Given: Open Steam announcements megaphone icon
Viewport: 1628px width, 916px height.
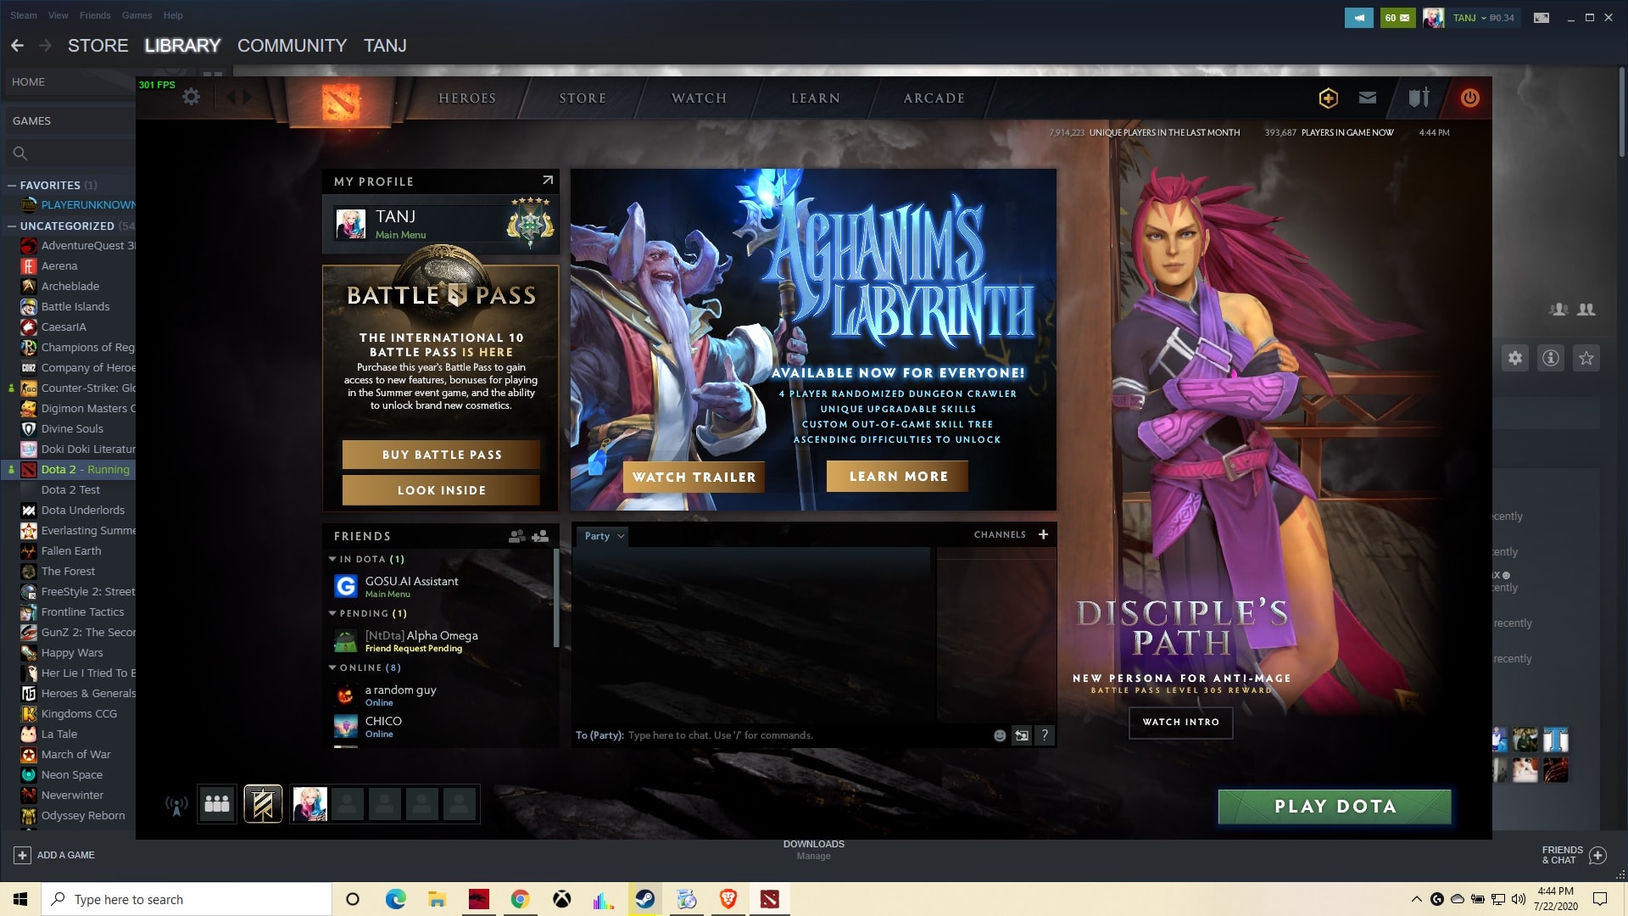Looking at the screenshot, I should pyautogui.click(x=1358, y=17).
